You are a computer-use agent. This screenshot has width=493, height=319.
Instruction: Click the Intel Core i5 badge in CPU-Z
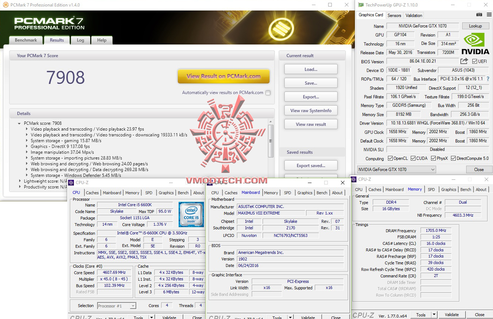click(x=191, y=215)
